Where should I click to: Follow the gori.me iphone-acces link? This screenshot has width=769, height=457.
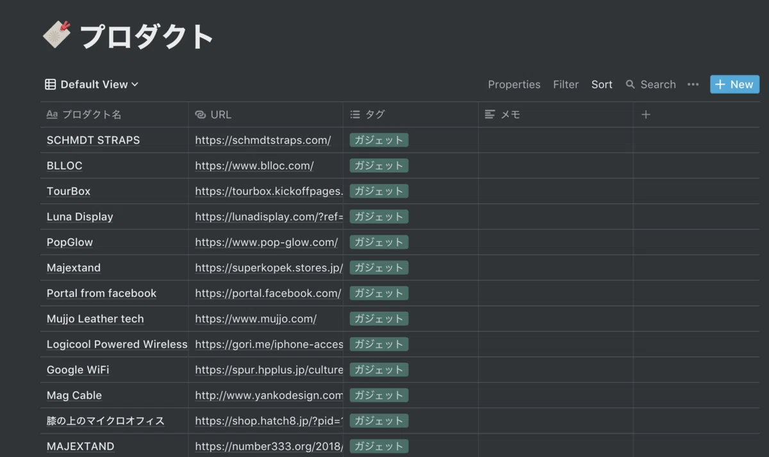(x=269, y=345)
